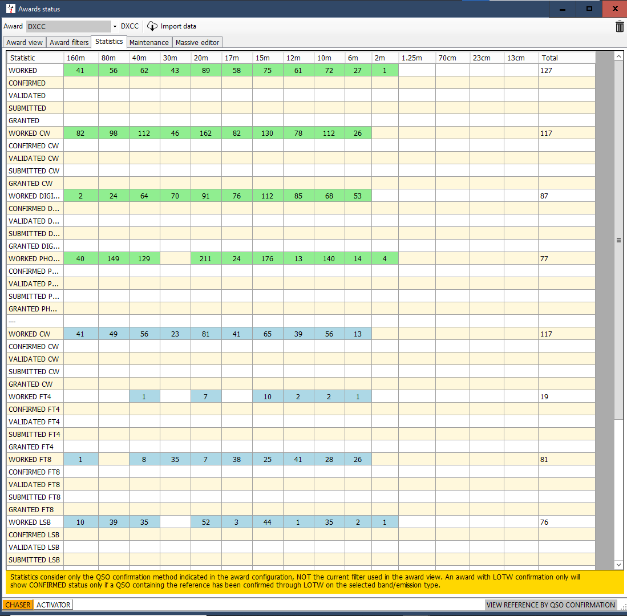Image resolution: width=627 pixels, height=616 pixels.
Task: Click the WORKED FT8 row label
Action: 35,459
